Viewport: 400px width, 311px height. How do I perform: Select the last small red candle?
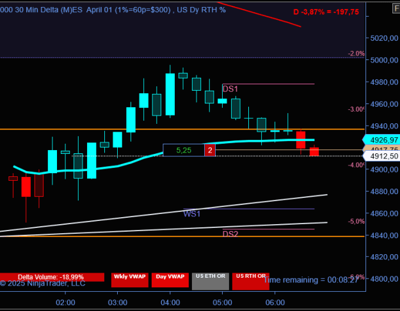pos(314,151)
